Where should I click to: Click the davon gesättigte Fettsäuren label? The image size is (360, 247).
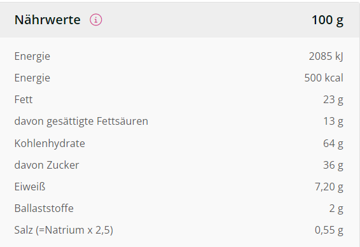(81, 122)
